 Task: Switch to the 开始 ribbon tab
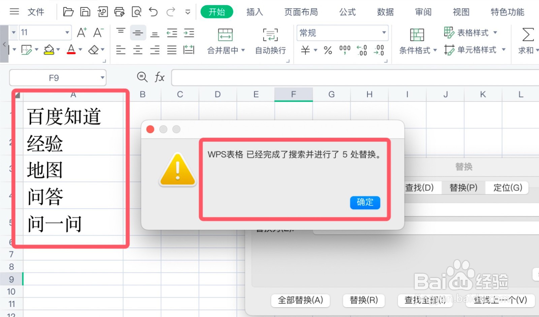(x=217, y=12)
